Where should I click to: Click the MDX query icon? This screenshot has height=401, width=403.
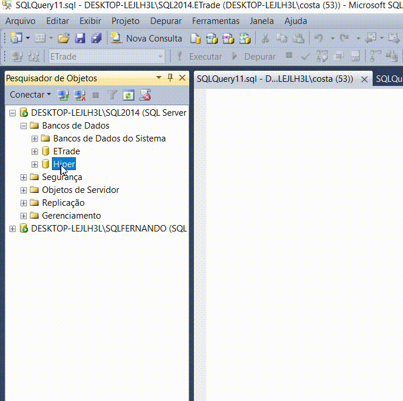[x=212, y=39]
